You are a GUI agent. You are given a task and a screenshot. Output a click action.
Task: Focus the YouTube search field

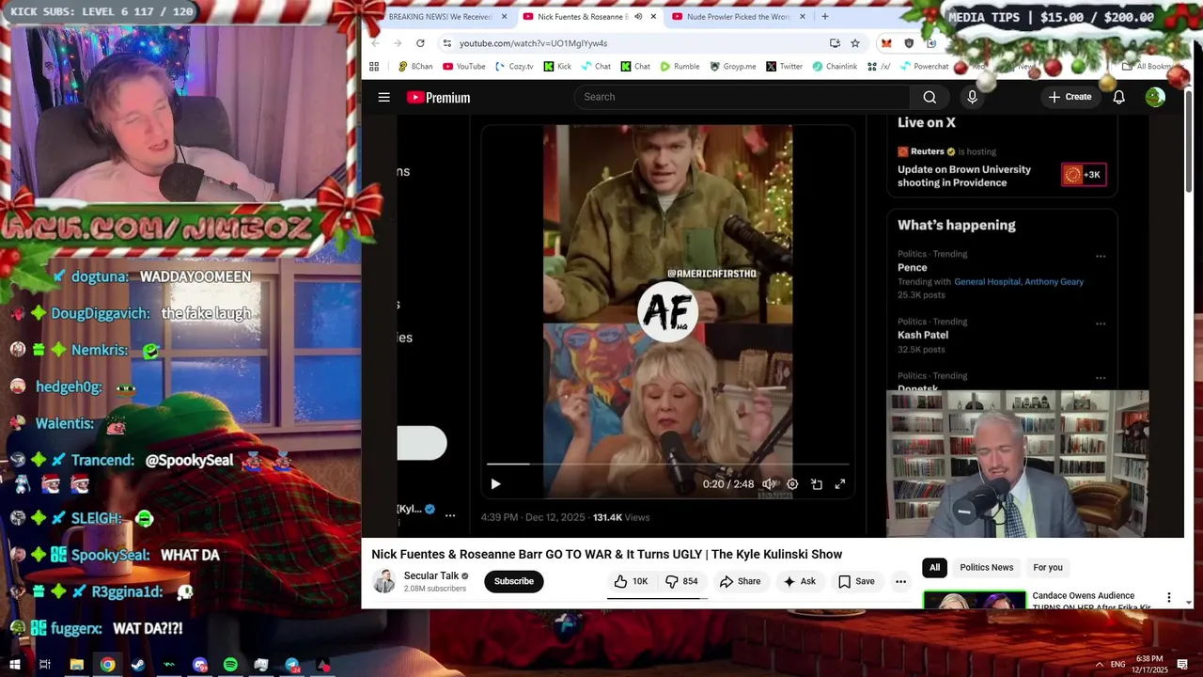[742, 97]
